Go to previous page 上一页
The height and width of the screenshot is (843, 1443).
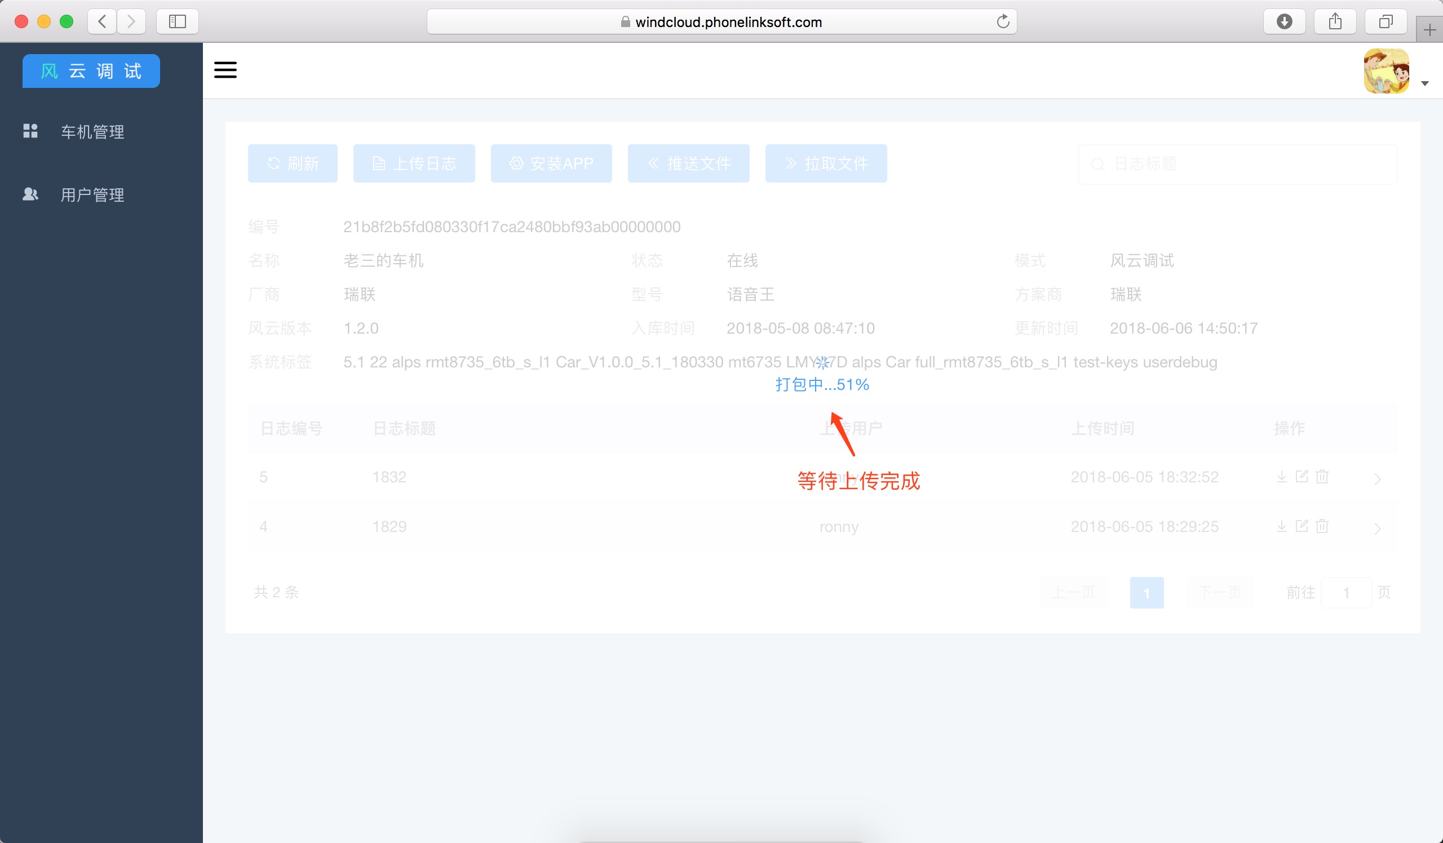click(1073, 592)
